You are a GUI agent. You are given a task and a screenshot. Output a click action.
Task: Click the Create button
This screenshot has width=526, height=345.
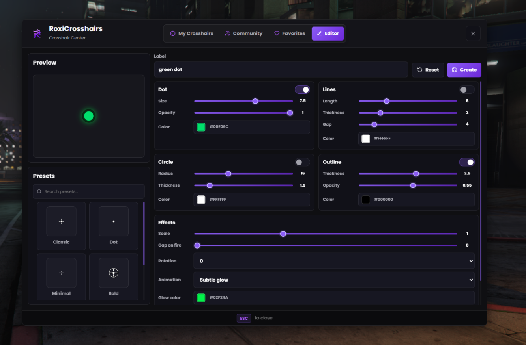(464, 70)
